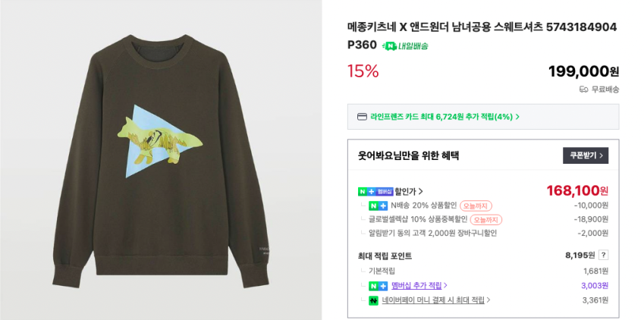
Task: Click the 오늘까지 tag on 글로벌셀렉샵 discount
Action: click(x=485, y=219)
